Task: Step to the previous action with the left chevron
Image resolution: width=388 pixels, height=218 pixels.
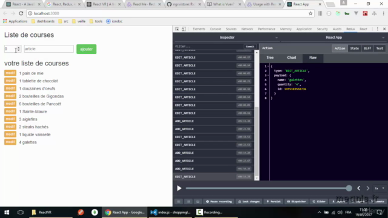Action: (x=358, y=188)
